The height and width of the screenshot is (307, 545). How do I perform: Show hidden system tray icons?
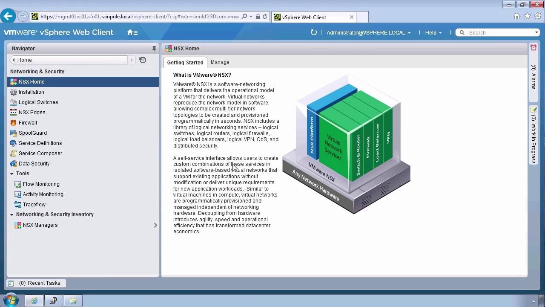click(534, 301)
